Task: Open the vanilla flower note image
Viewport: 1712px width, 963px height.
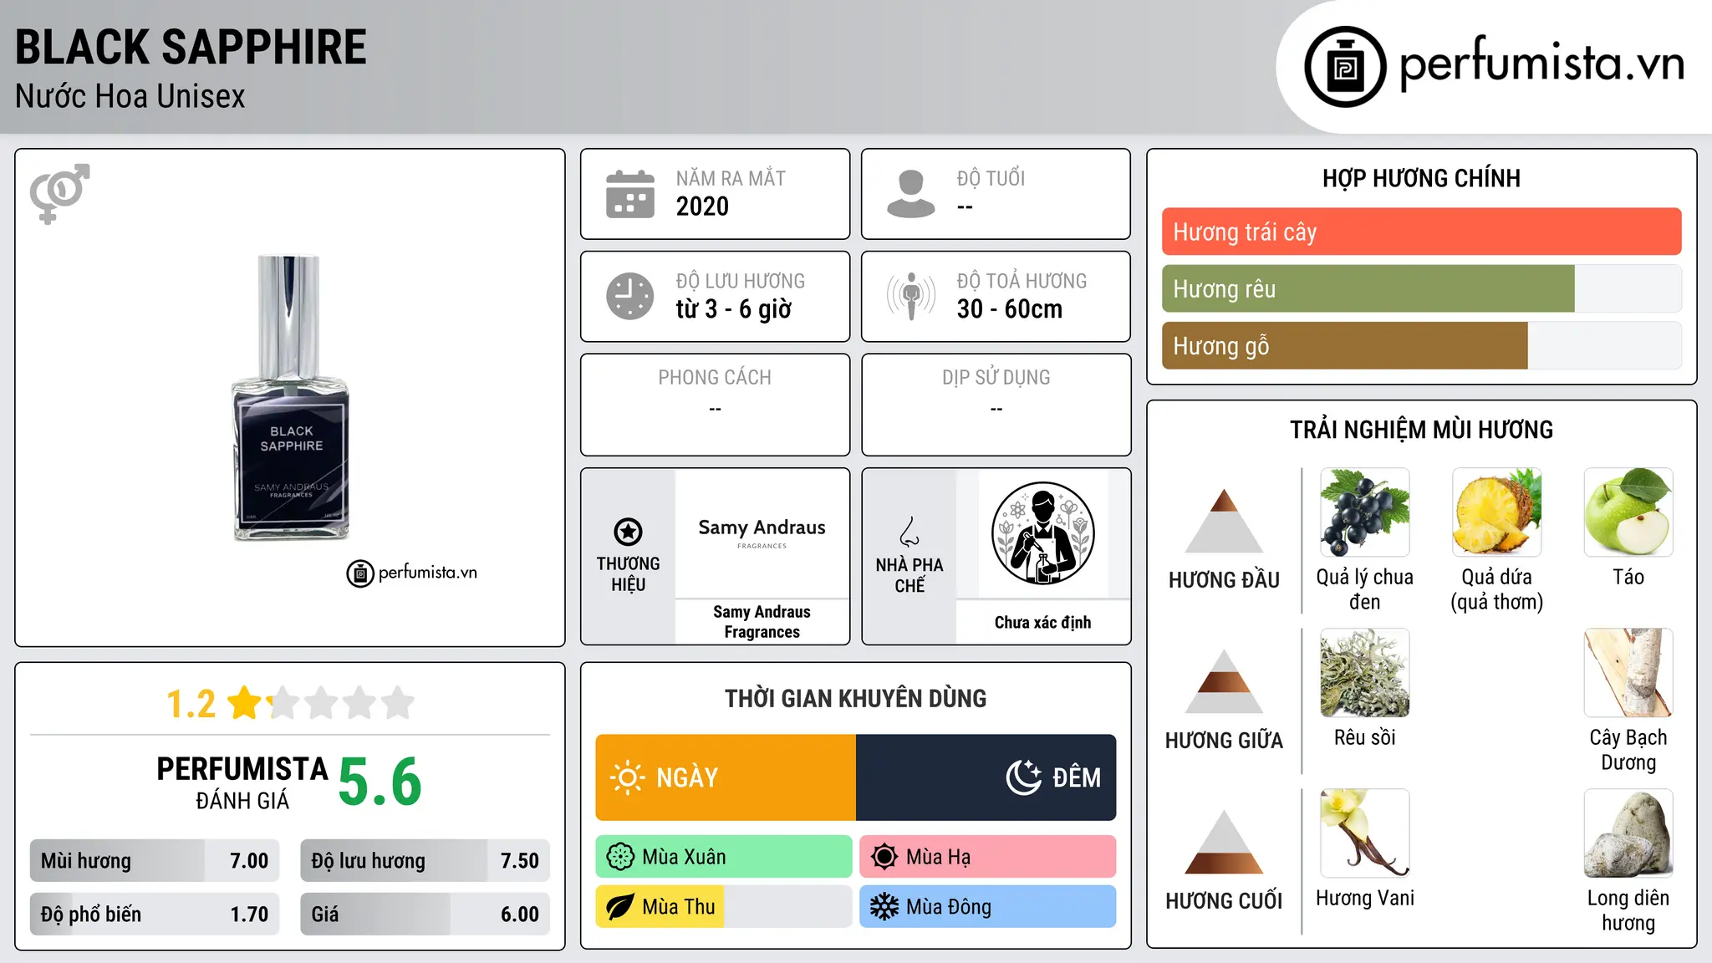Action: coord(1364,833)
